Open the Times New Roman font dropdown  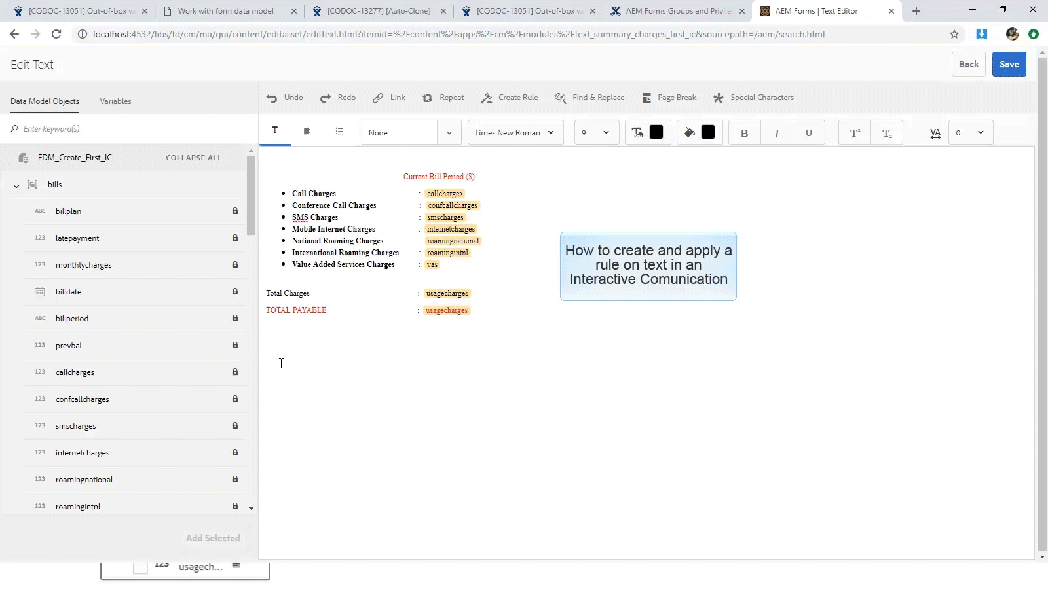pyautogui.click(x=515, y=133)
